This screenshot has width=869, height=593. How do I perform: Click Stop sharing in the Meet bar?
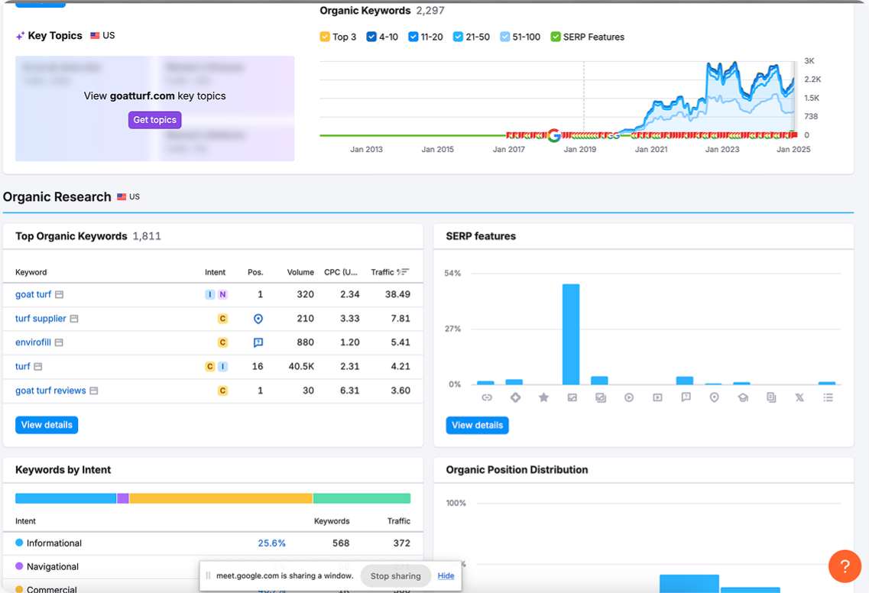tap(395, 576)
